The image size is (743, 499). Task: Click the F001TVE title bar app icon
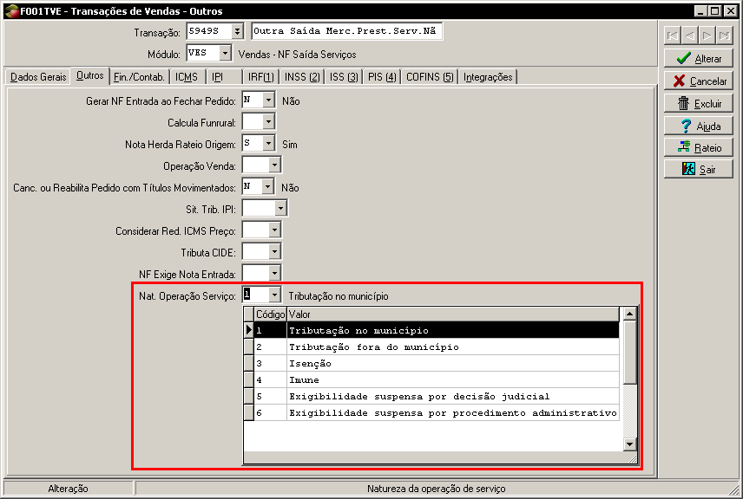(11, 11)
